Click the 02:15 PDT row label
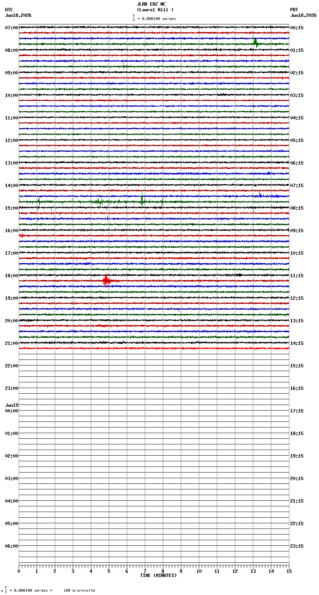 coord(297,73)
